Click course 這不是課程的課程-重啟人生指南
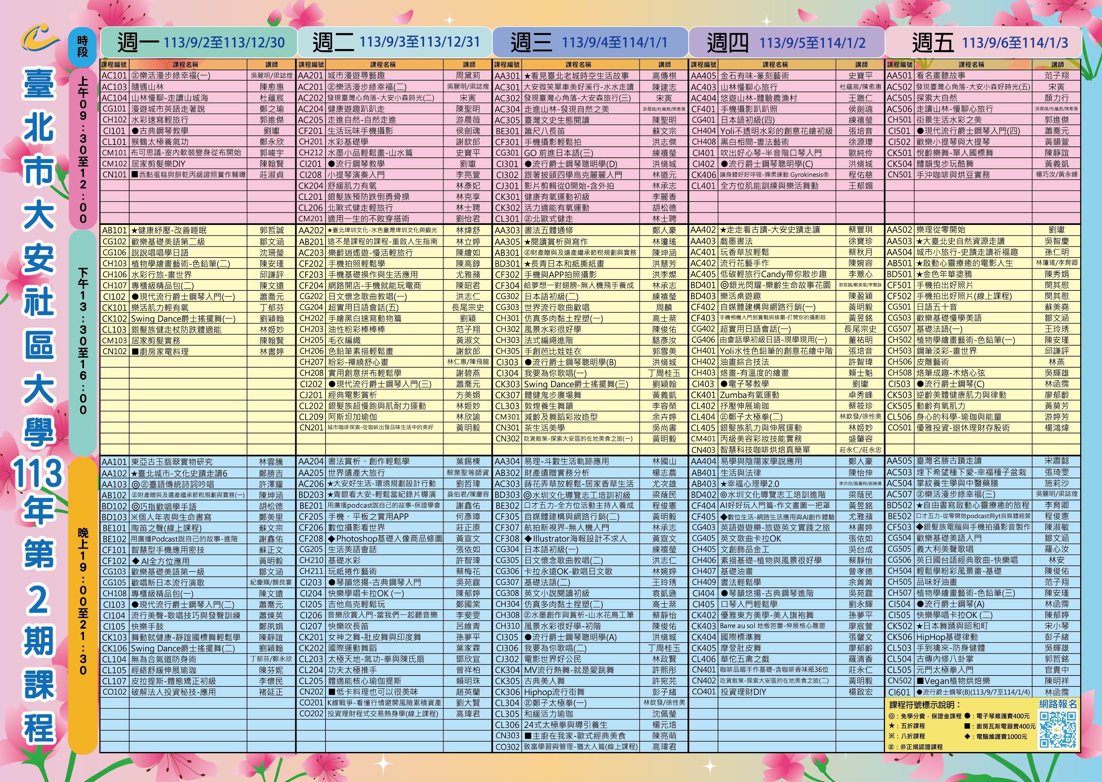1102x782 pixels. (x=383, y=241)
